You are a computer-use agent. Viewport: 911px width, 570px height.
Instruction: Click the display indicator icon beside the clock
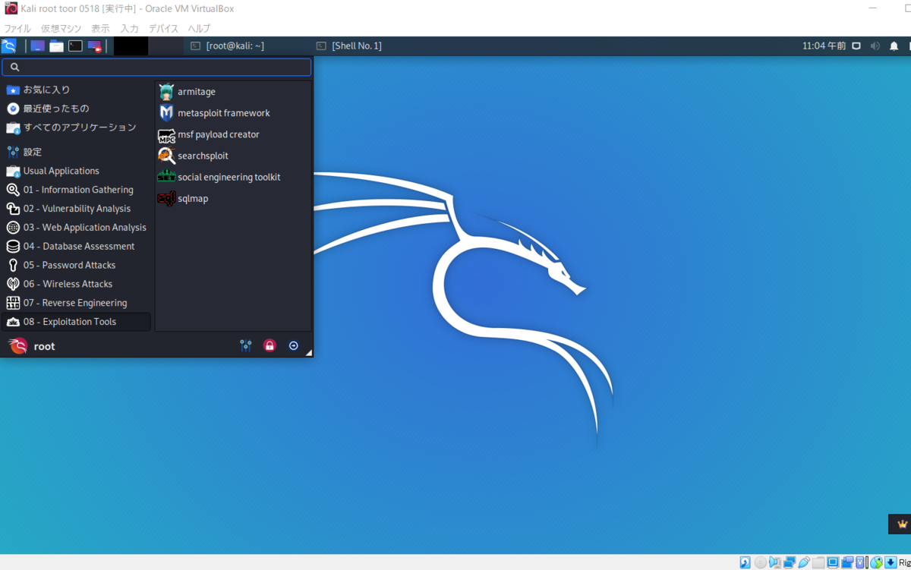pyautogui.click(x=856, y=46)
